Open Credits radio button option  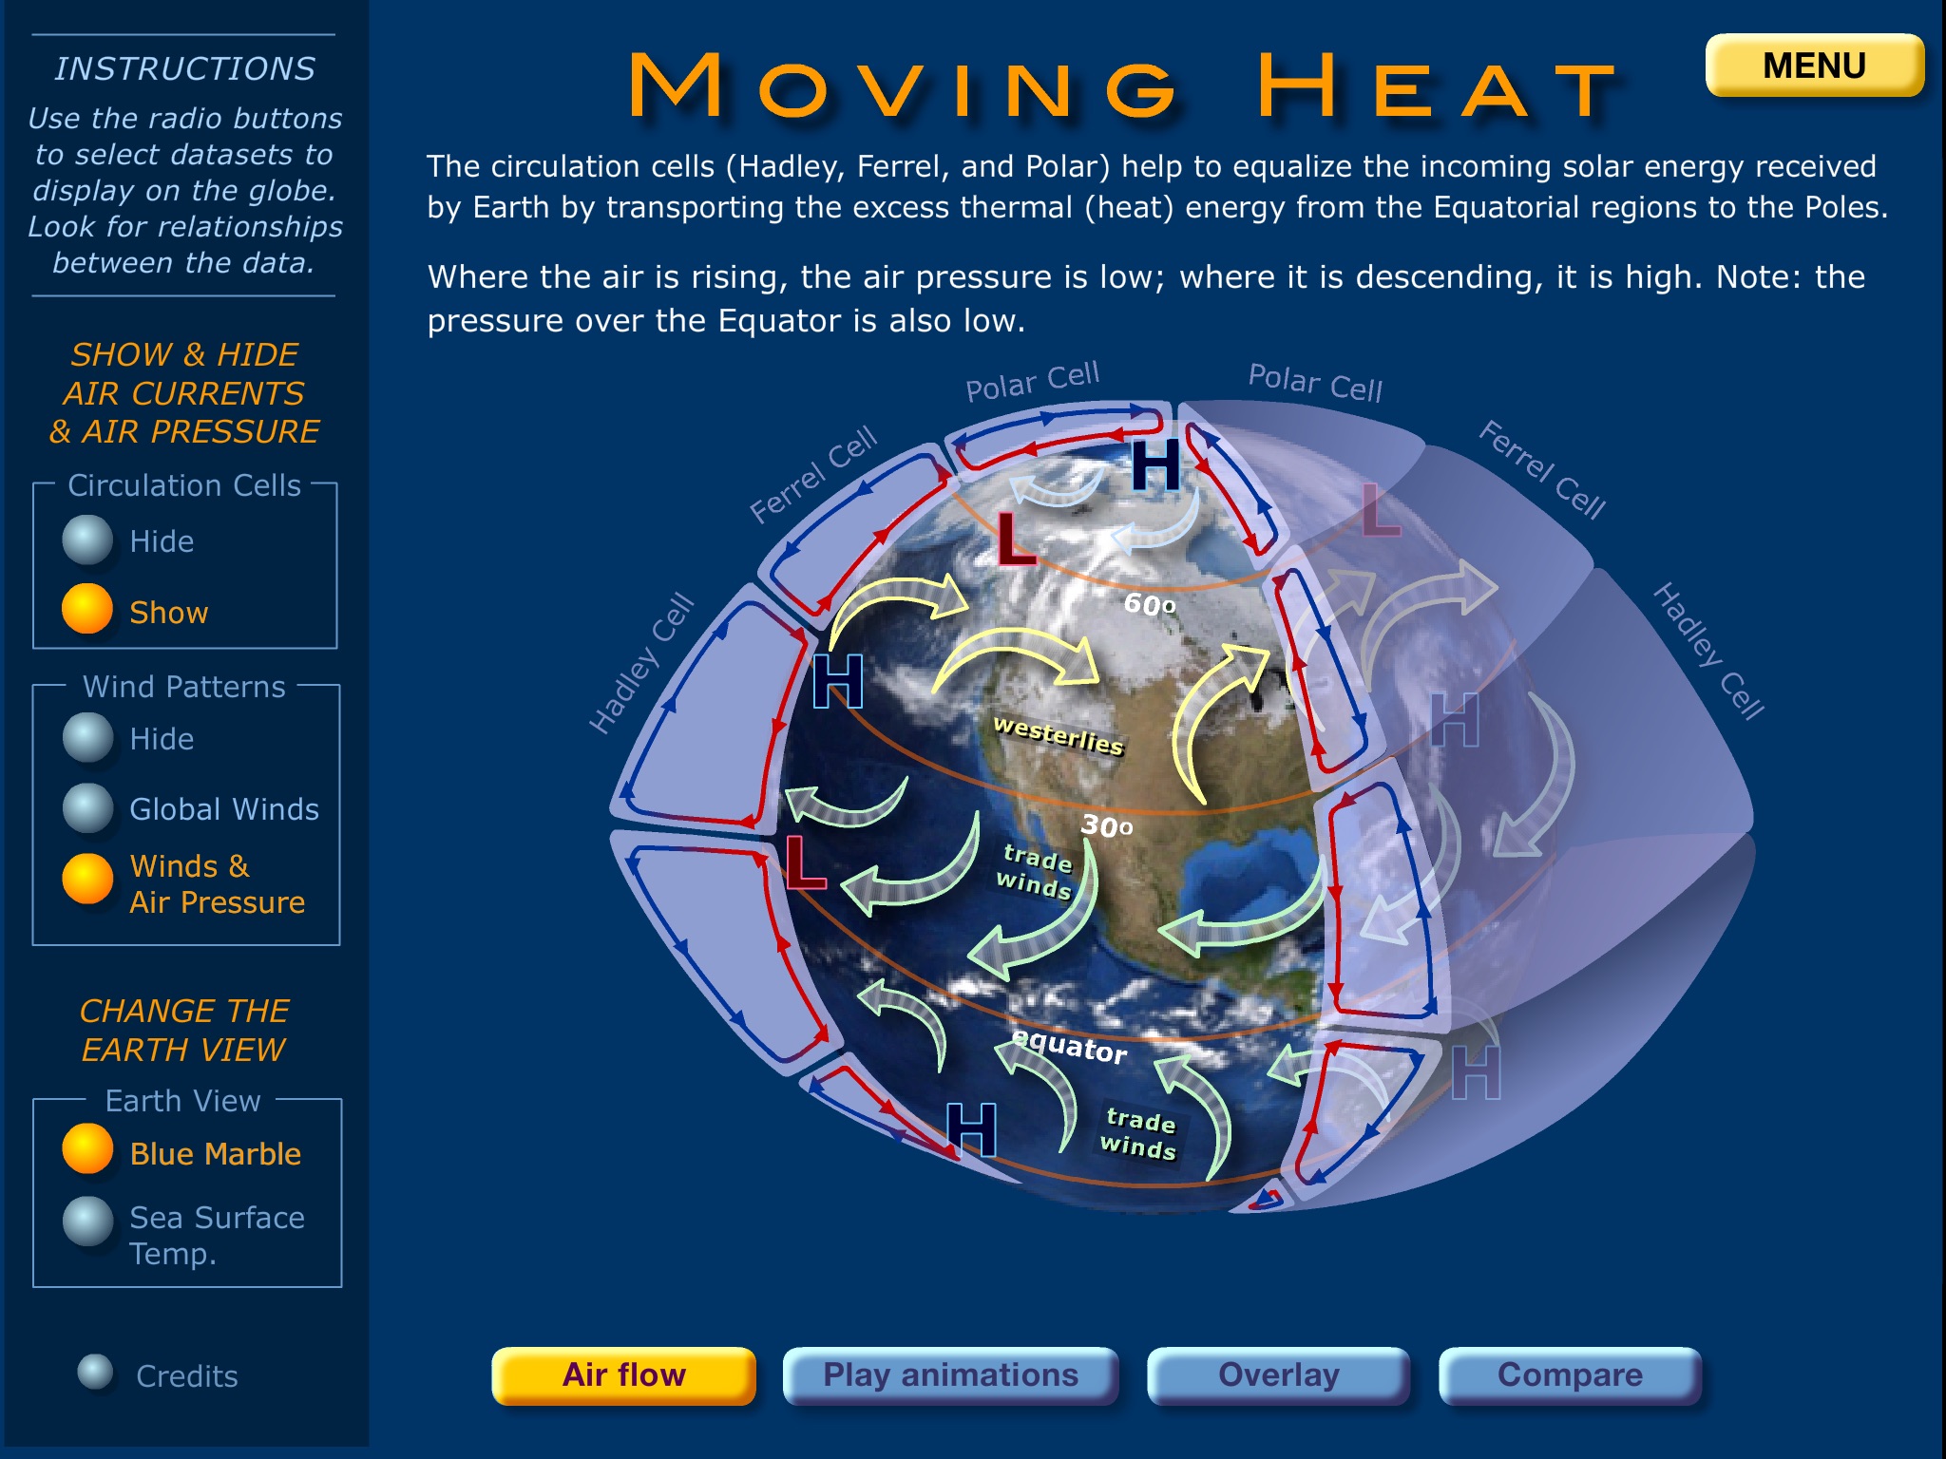coord(83,1376)
